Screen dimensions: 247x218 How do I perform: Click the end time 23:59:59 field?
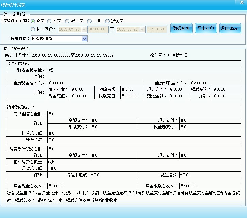tap(157, 29)
